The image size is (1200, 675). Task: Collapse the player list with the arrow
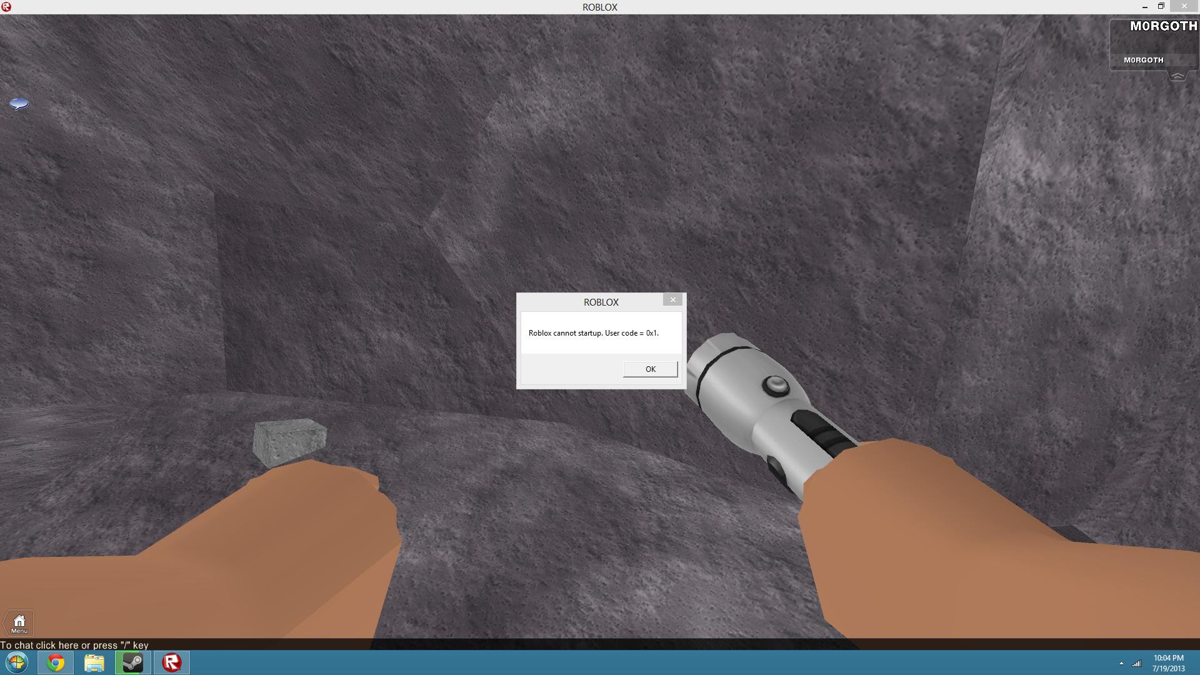pos(1177,76)
